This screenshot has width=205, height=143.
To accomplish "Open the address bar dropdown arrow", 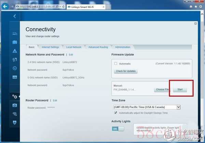I will 60,7.
